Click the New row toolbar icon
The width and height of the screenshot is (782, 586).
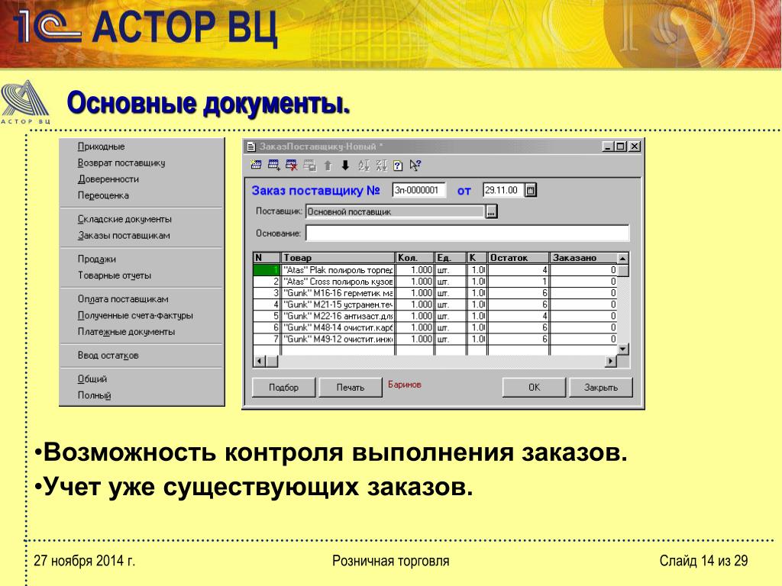pyautogui.click(x=256, y=165)
